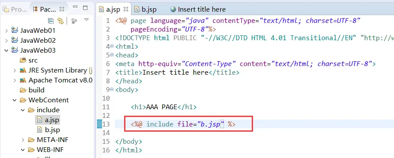
Task: Click the AAA PAGE heading text
Action: click(x=162, y=107)
